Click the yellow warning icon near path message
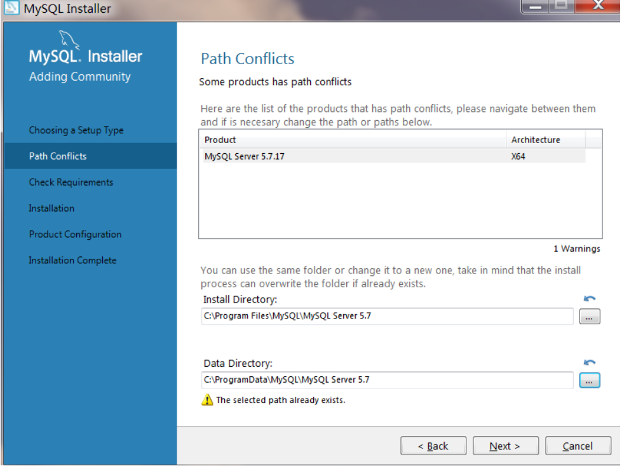Viewport: 629px width, 466px height. pyautogui.click(x=207, y=400)
